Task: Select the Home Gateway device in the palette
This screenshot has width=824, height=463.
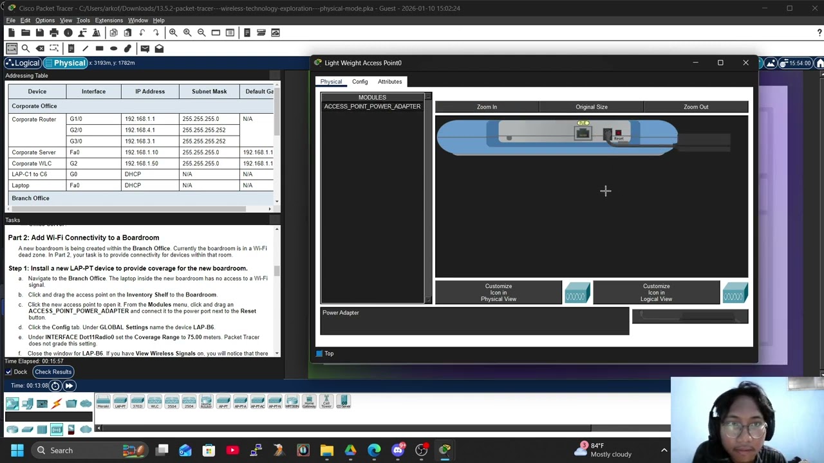Action: point(309,403)
